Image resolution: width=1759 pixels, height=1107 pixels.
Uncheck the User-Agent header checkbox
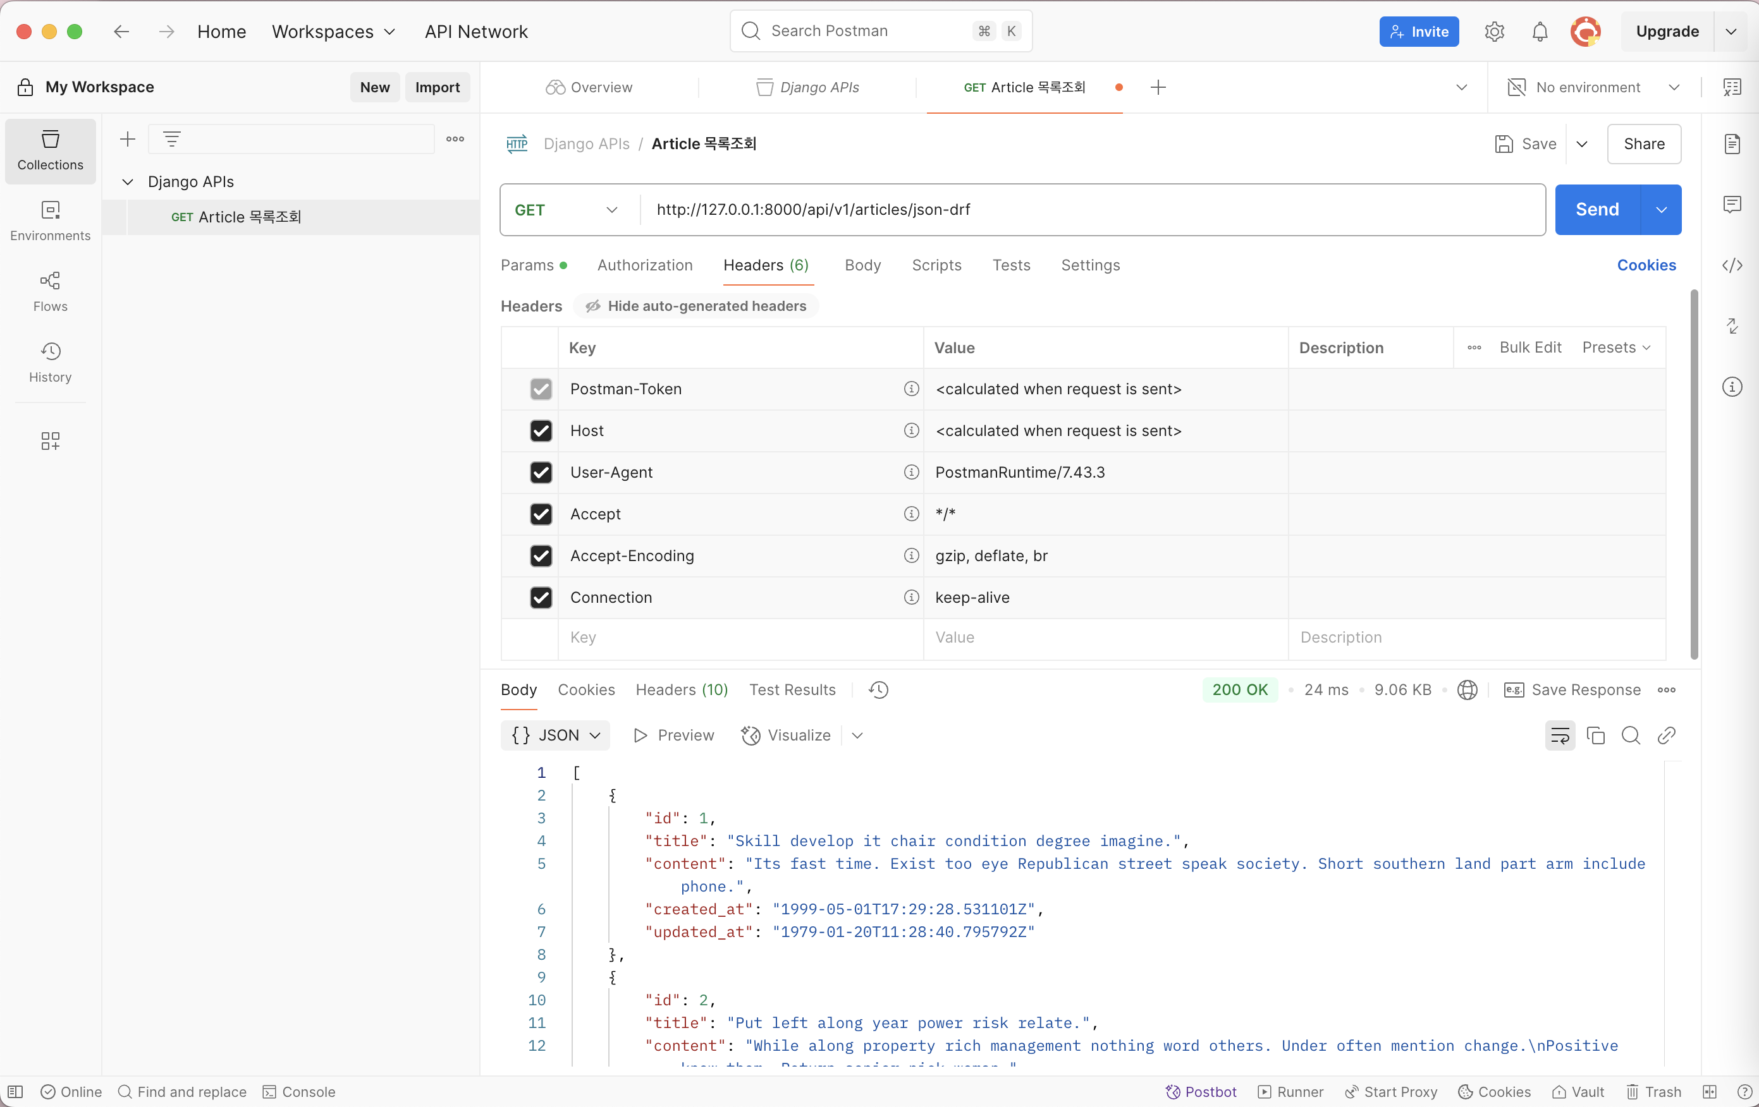(541, 473)
